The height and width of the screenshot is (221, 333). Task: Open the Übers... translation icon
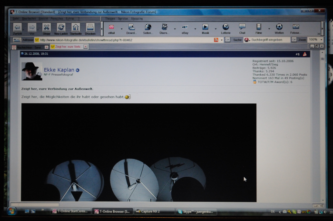[x=164, y=27]
